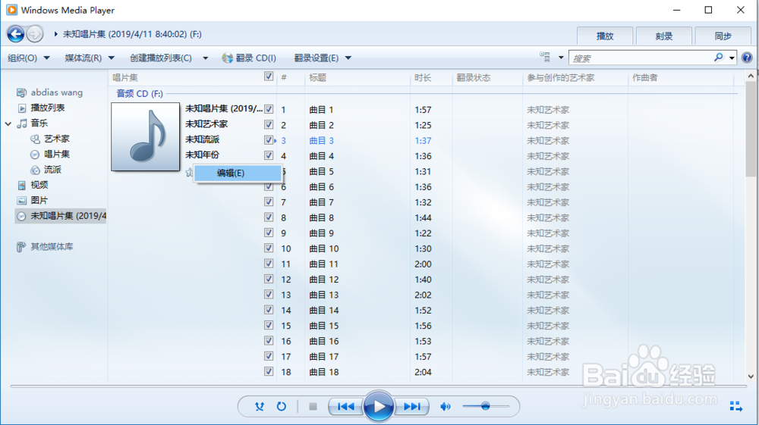Toggle repeat playback
The width and height of the screenshot is (759, 425).
[282, 407]
